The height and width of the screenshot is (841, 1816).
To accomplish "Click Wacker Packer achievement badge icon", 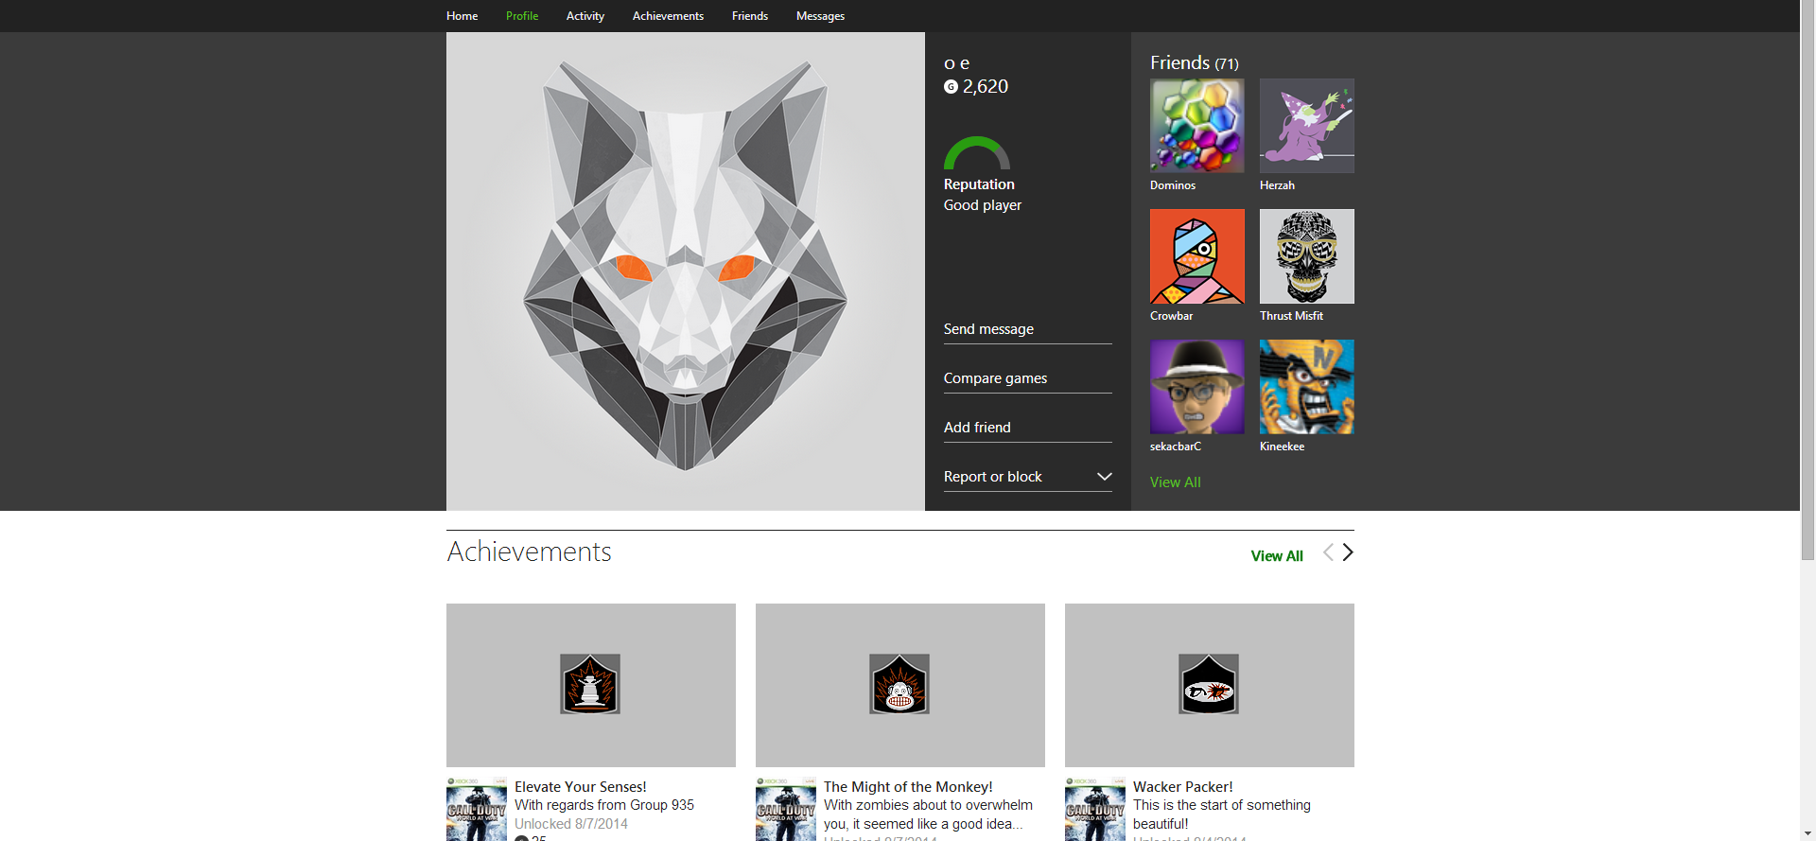I will click(1209, 684).
